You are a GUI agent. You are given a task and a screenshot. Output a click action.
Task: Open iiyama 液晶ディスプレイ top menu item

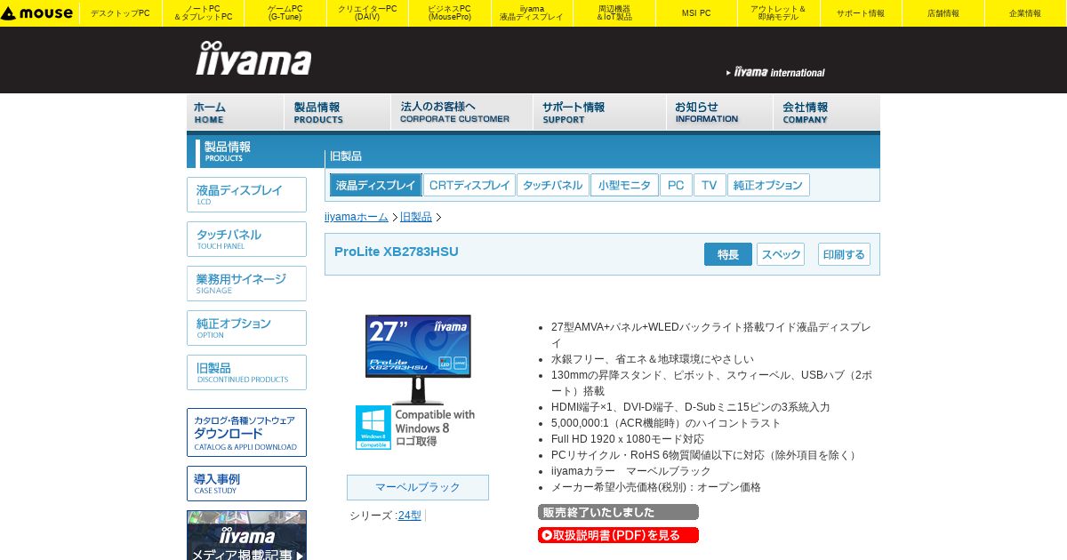[x=532, y=13]
